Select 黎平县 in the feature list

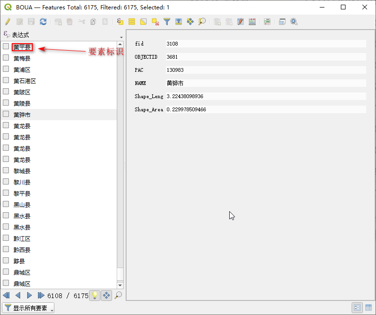22,193
